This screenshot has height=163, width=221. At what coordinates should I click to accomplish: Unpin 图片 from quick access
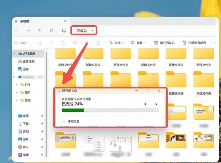click(x=42, y=139)
